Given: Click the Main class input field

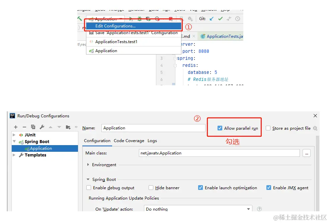Looking at the screenshot, I should tap(219, 153).
